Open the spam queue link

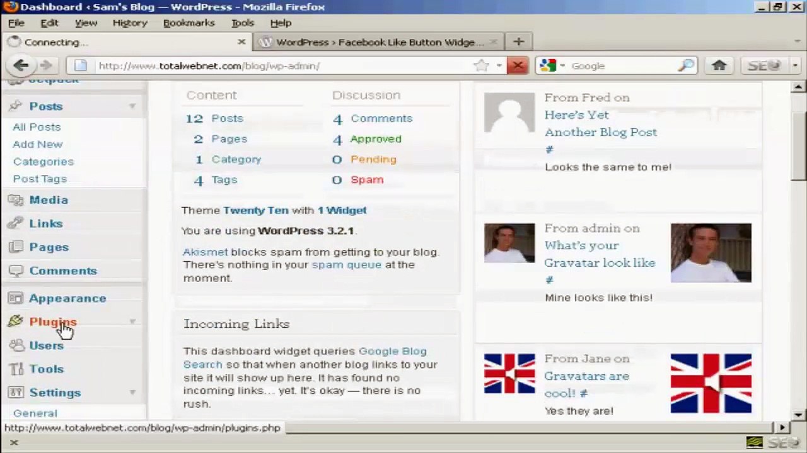click(x=346, y=265)
